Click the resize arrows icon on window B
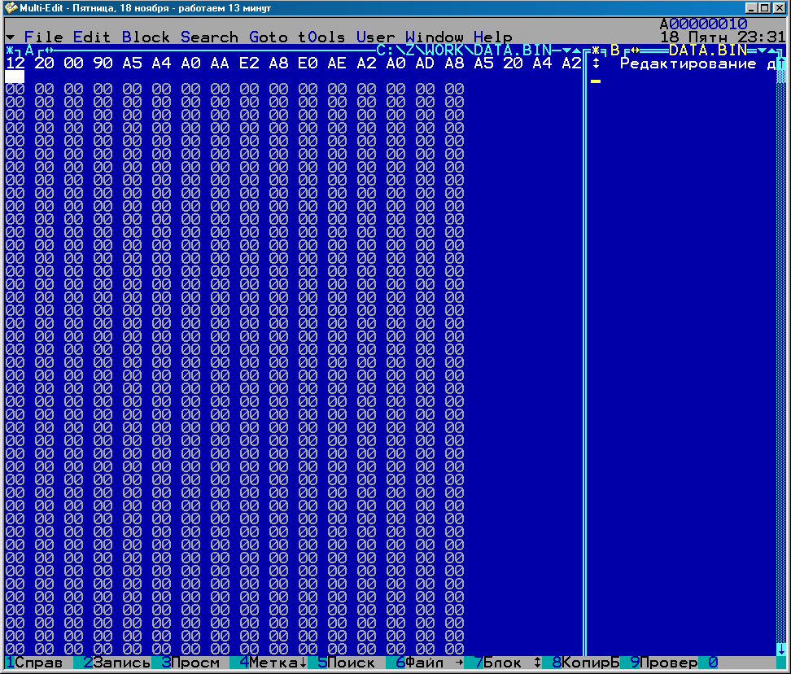 click(635, 50)
